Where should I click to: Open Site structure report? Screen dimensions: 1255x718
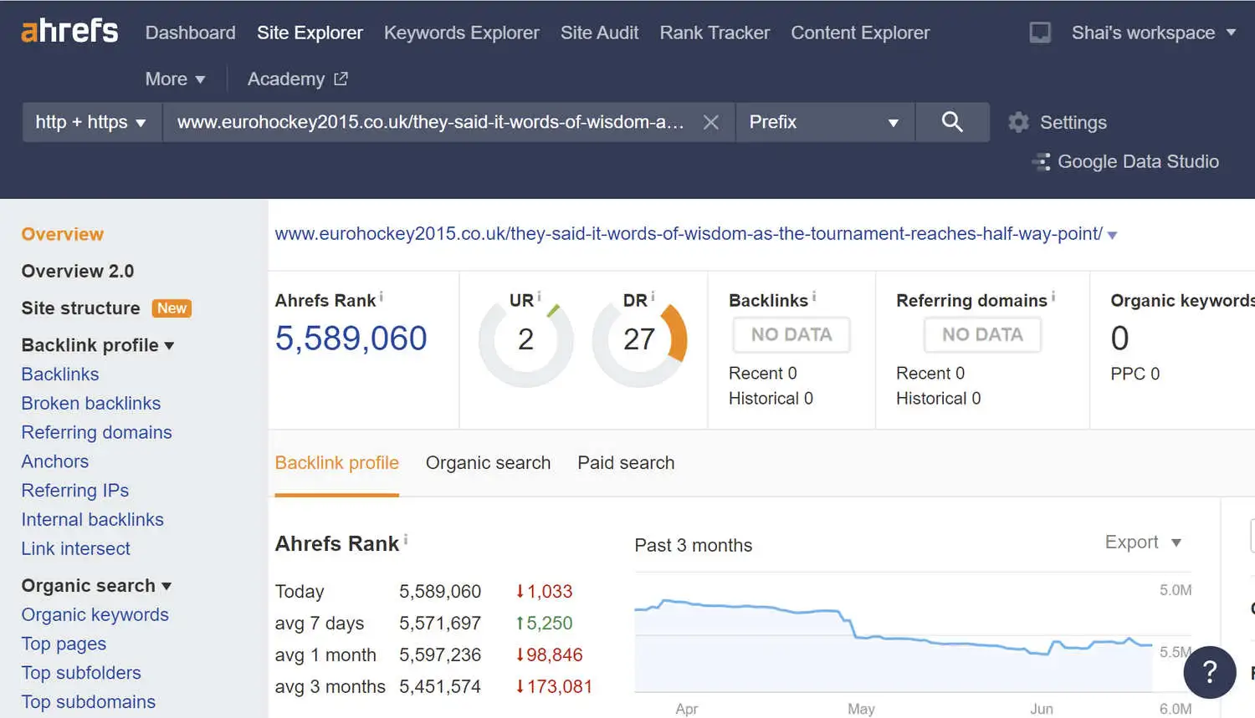80,308
